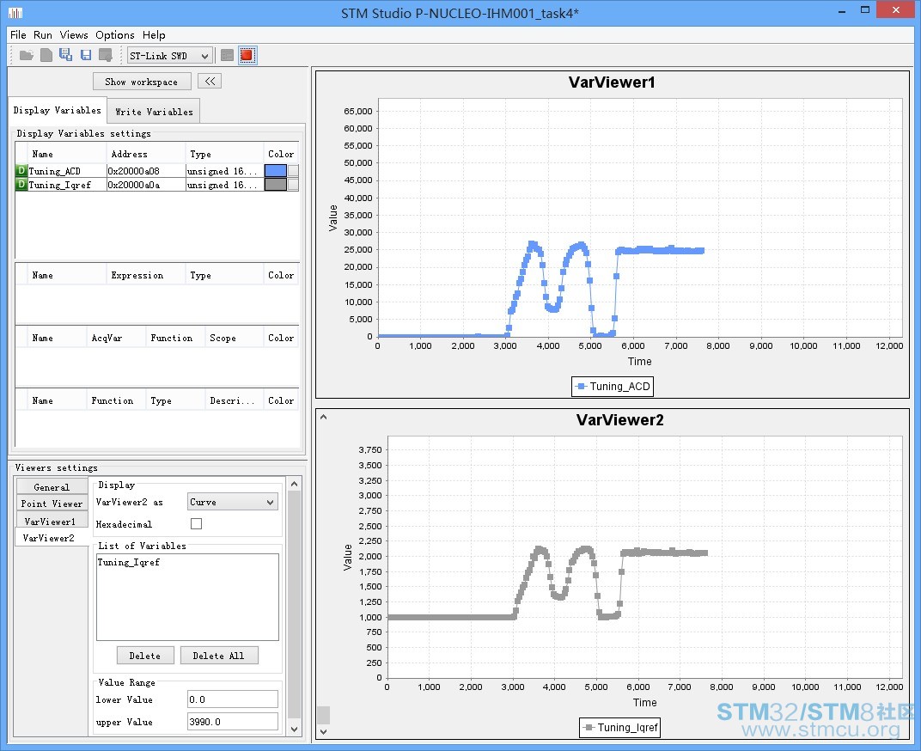Click address cell 0x20000a08
The width and height of the screenshot is (921, 751).
point(145,170)
